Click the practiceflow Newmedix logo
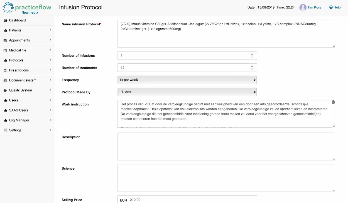The image size is (348, 203). coord(27,8)
